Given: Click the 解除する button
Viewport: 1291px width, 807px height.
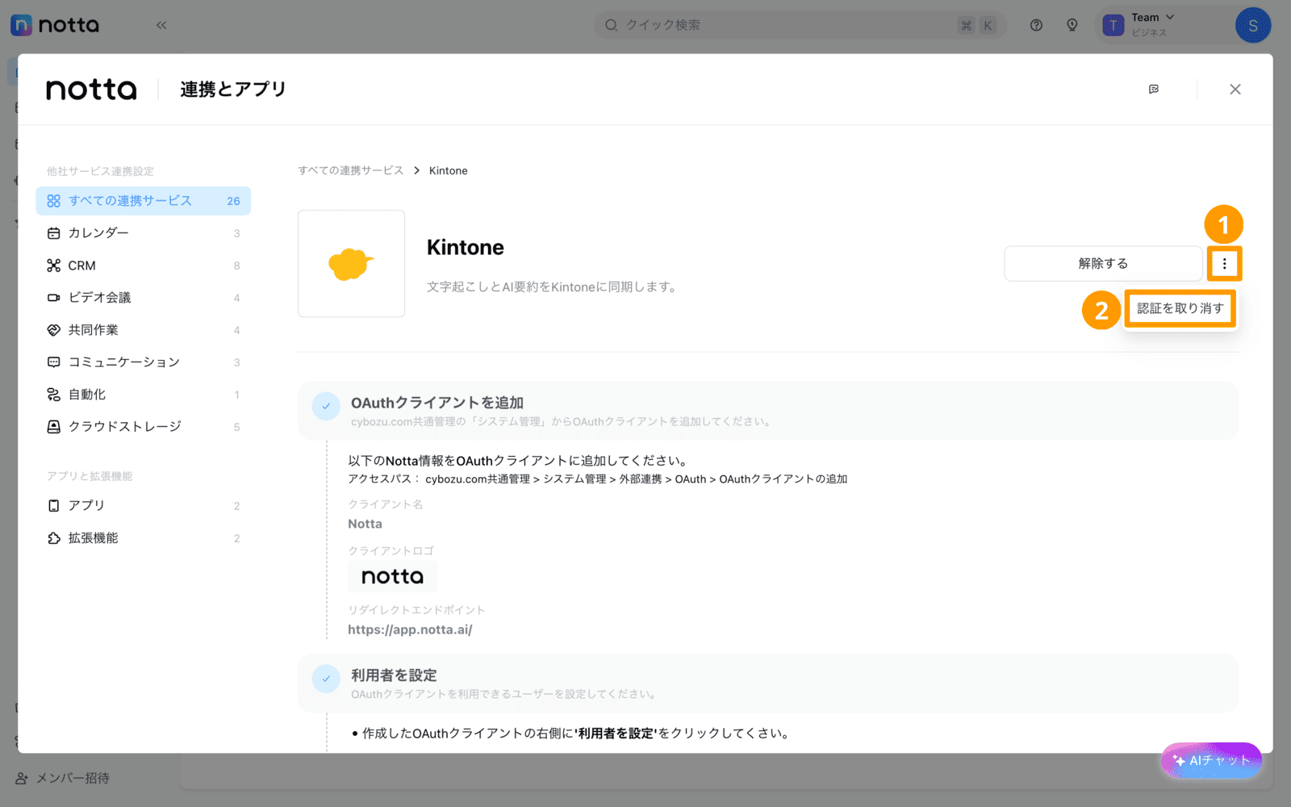Looking at the screenshot, I should [1102, 264].
